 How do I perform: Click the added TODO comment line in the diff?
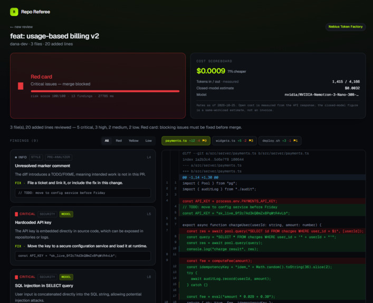[272, 207]
